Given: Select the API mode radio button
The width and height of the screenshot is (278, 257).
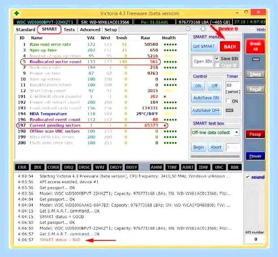Looking at the screenshot, I should (x=188, y=29).
